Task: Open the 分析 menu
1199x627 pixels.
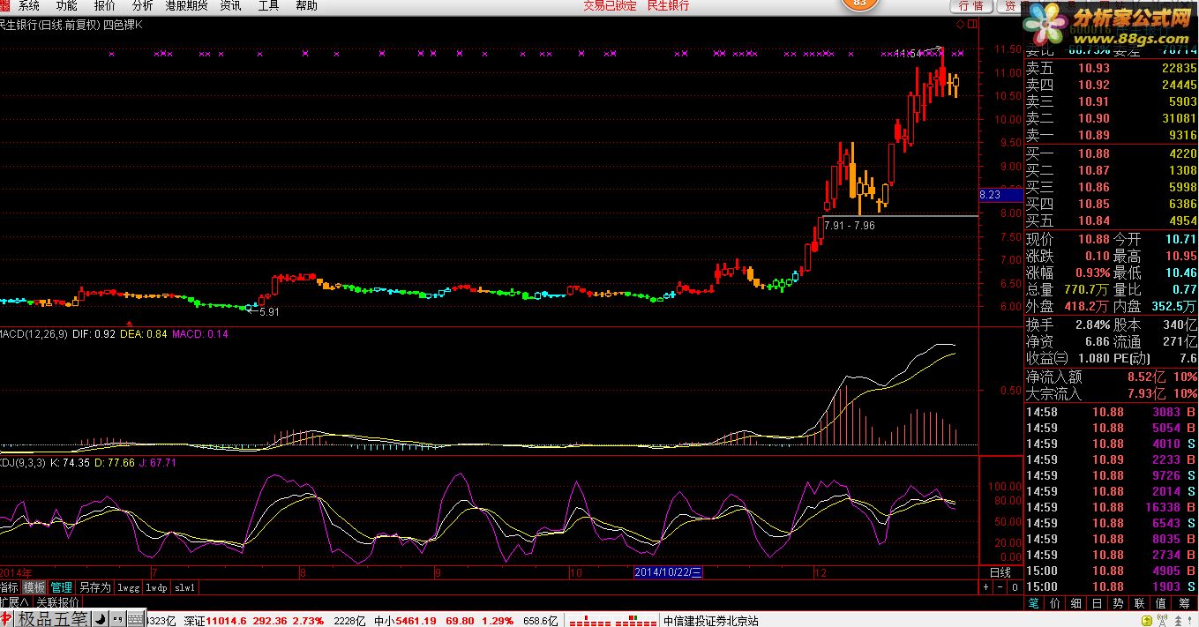Action: 142,5
